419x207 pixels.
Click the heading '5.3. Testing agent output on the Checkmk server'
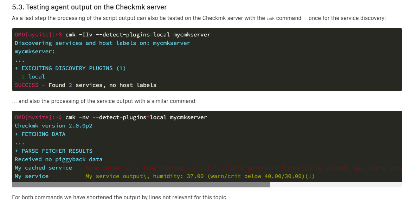(90, 7)
